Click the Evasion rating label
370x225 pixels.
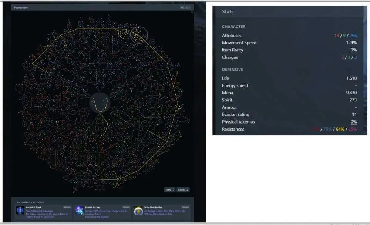pos(235,114)
